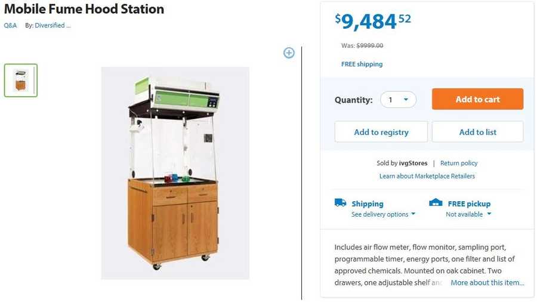
Task: Click the FREE pickup heading label
Action: [469, 204]
